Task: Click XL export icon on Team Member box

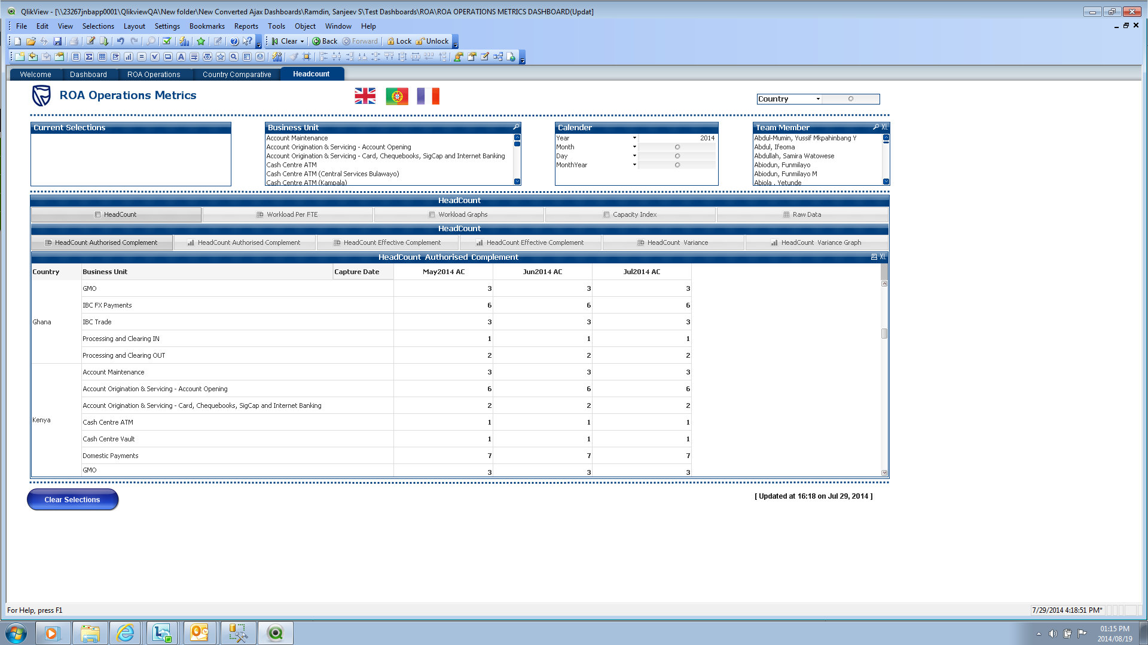Action: (x=885, y=127)
